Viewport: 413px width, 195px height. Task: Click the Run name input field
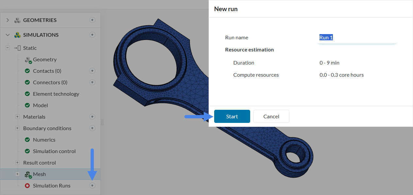tap(356, 38)
